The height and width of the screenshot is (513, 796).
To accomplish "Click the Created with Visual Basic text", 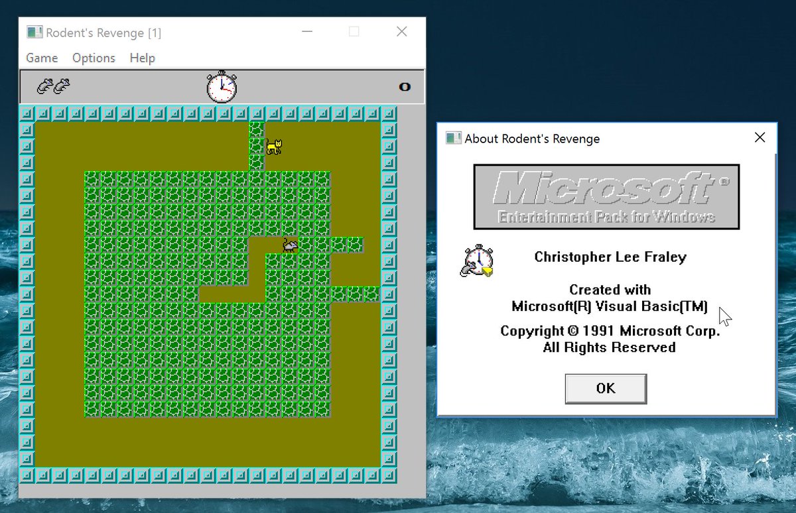I will (x=610, y=298).
